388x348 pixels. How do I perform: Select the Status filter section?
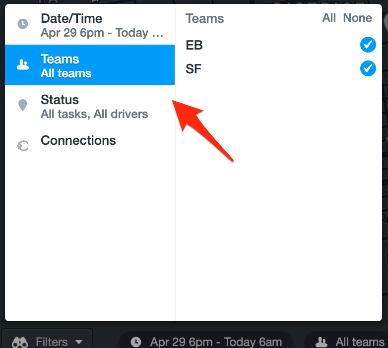coord(90,107)
